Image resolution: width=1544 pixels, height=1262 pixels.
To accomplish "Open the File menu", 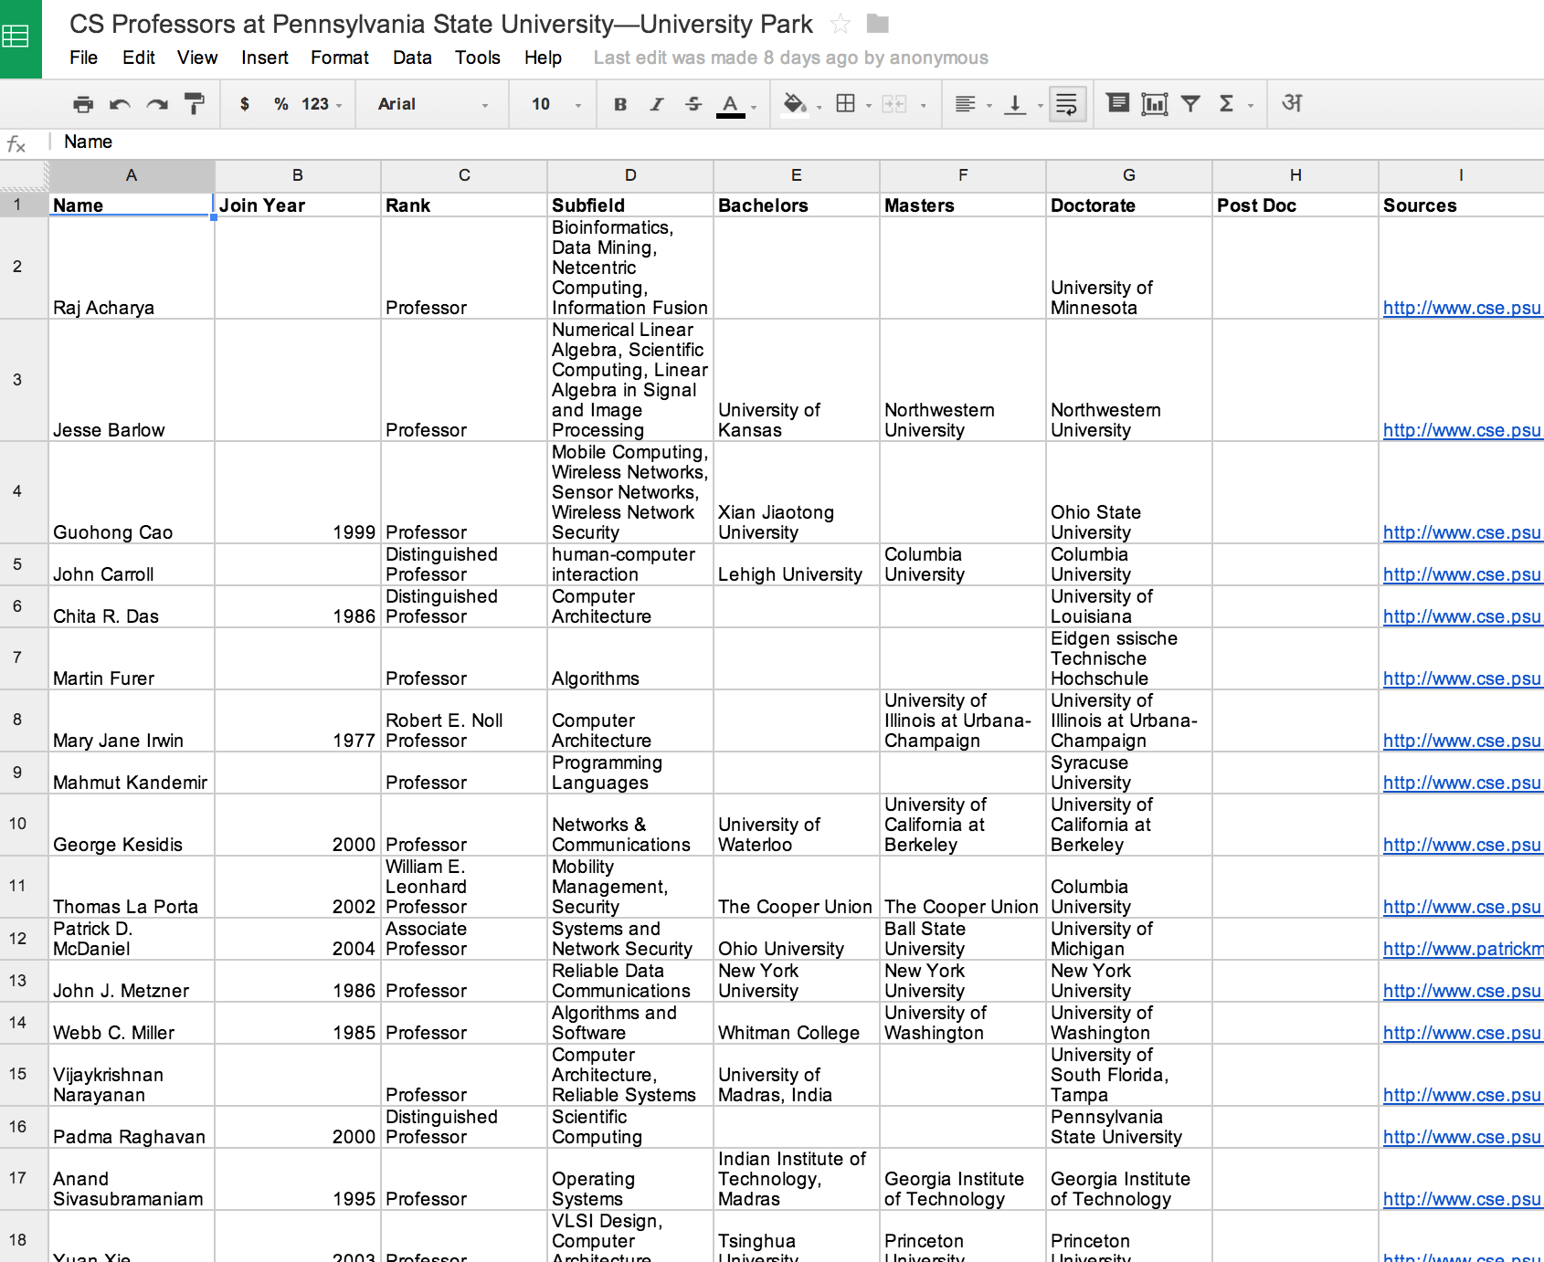I will (x=83, y=58).
